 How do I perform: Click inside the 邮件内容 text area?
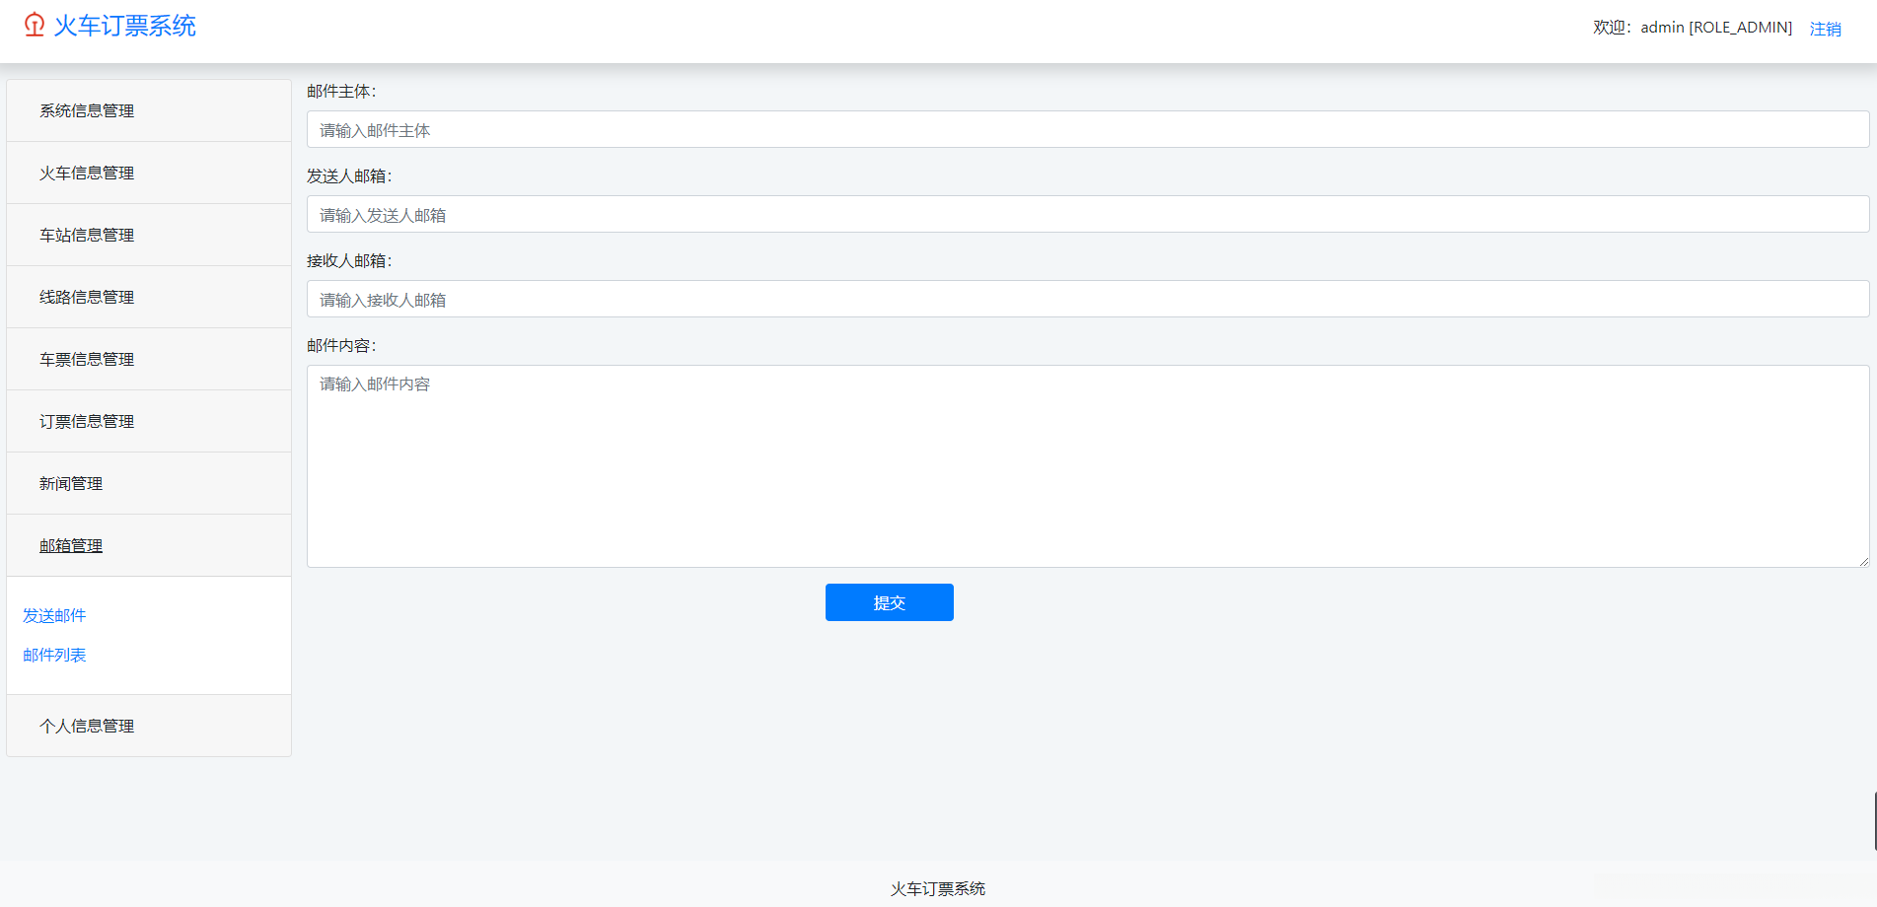pyautogui.click(x=1088, y=466)
